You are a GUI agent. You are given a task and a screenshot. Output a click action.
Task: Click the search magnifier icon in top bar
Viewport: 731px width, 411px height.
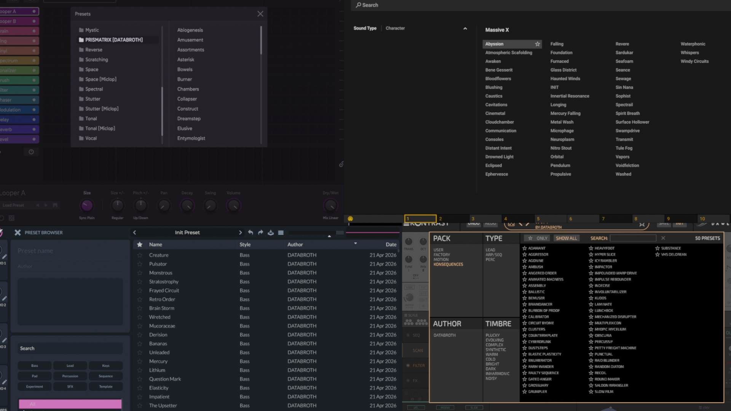pos(358,5)
